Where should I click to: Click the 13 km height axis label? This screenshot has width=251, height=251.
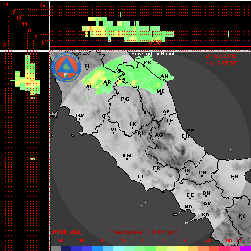click(19, 18)
